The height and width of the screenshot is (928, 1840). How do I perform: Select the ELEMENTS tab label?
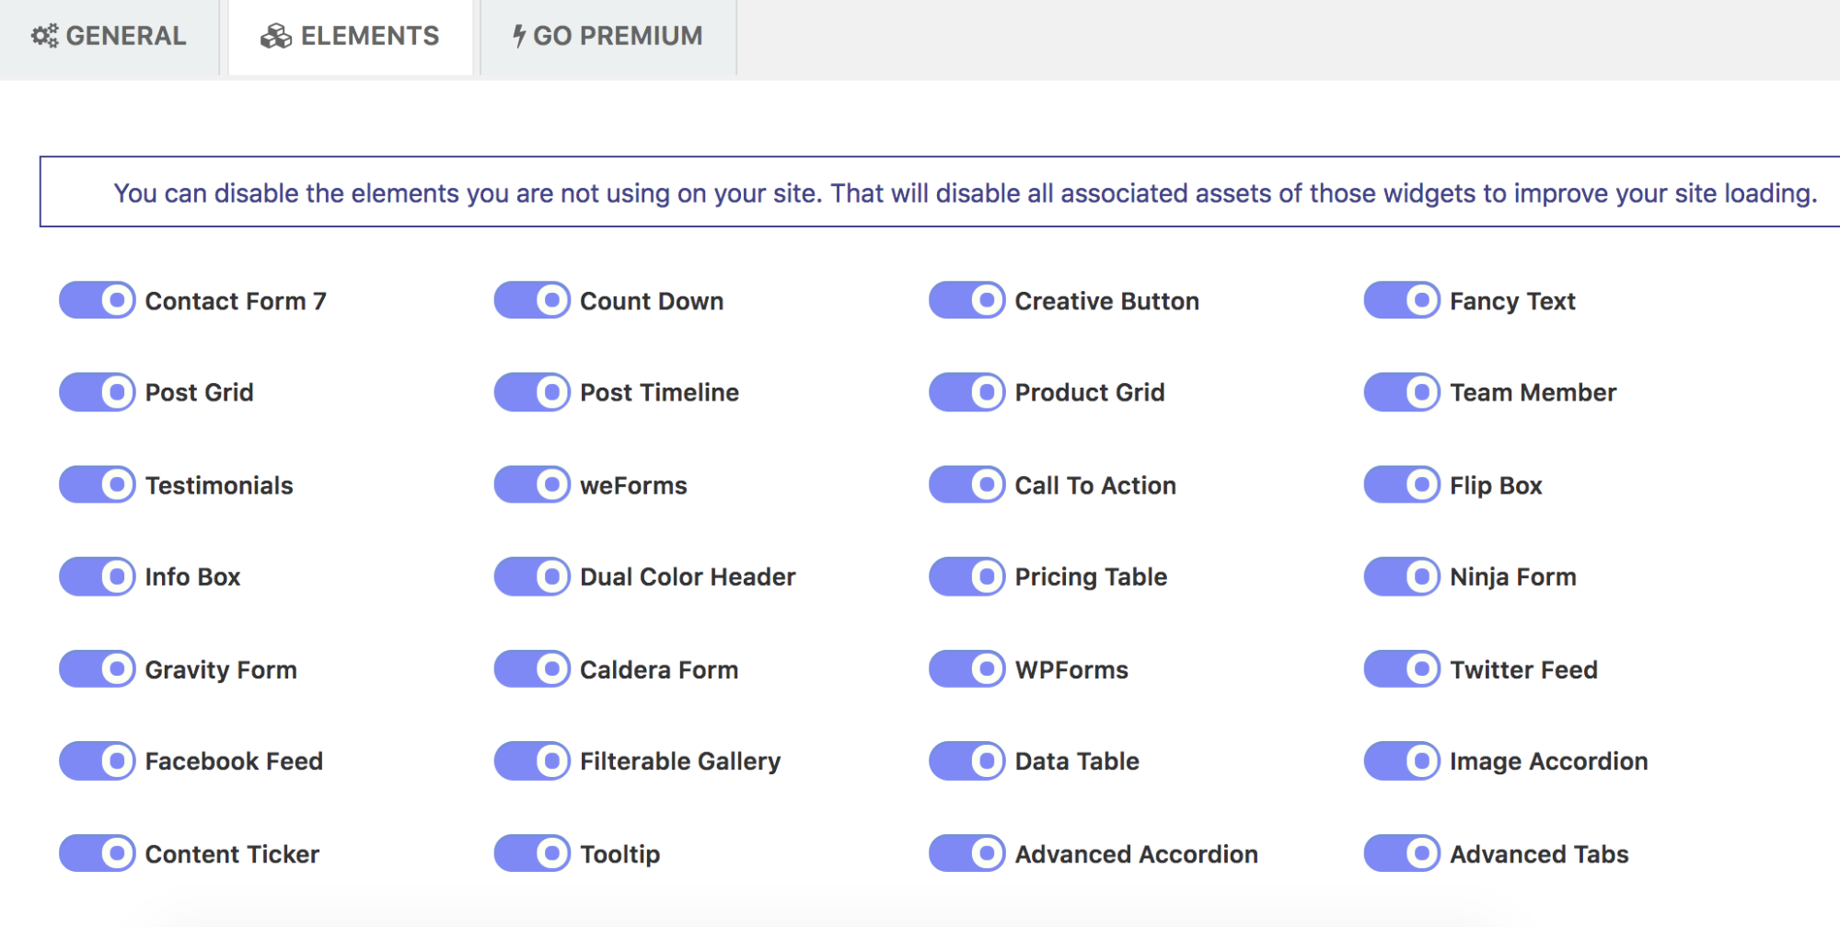pyautogui.click(x=370, y=36)
